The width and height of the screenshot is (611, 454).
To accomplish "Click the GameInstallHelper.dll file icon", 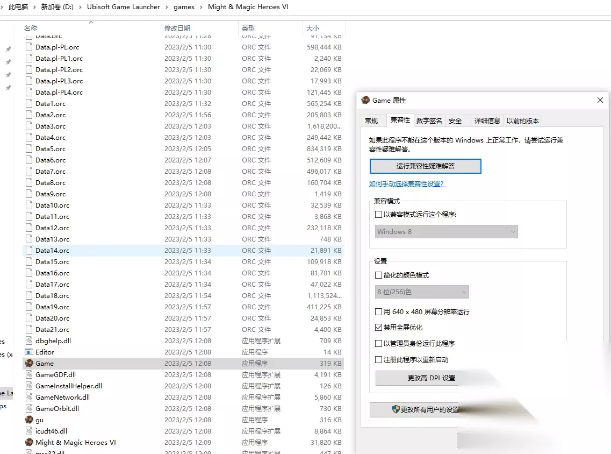I will tap(29, 386).
